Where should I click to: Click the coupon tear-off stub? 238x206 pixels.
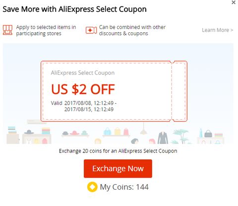(x=179, y=91)
